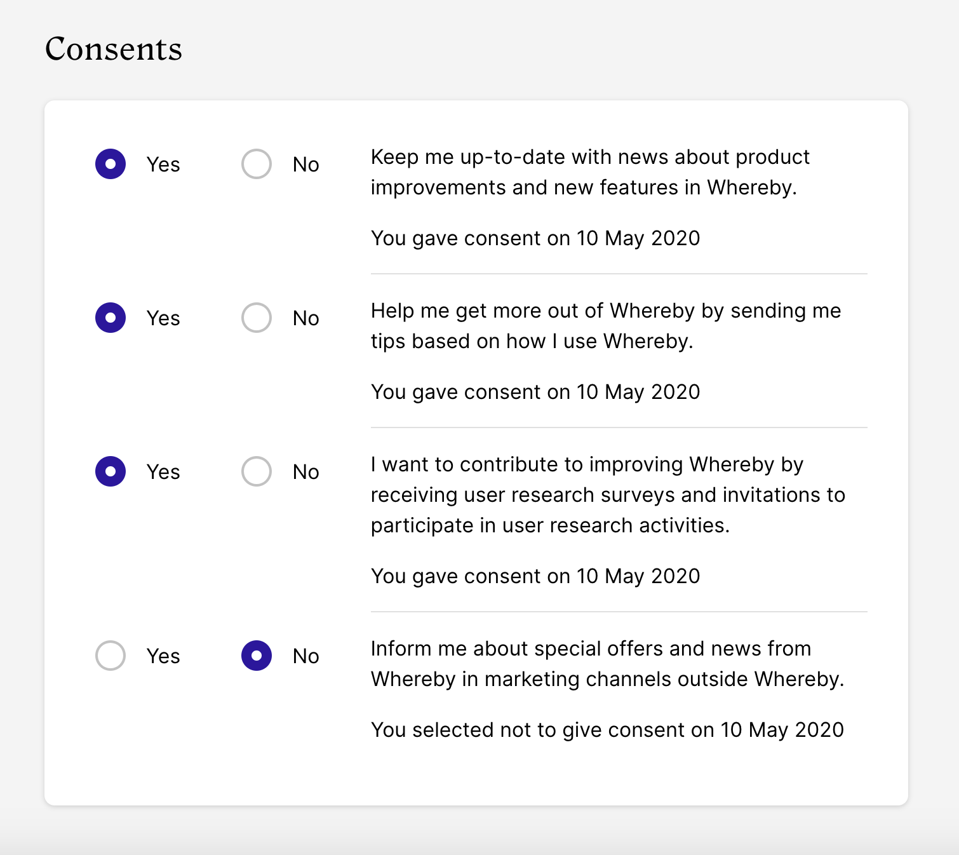Click the "Yes" text label beside usage tips

[163, 318]
